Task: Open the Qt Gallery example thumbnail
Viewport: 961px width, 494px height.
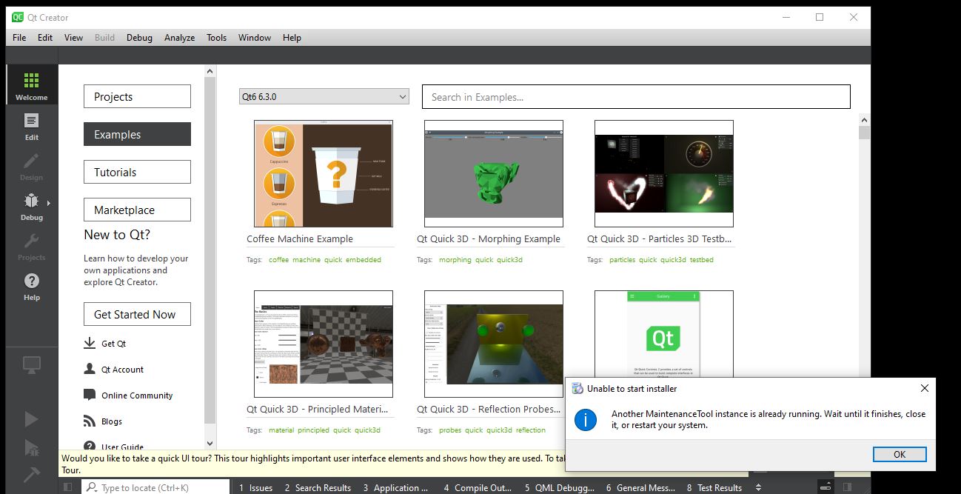Action: 663,335
